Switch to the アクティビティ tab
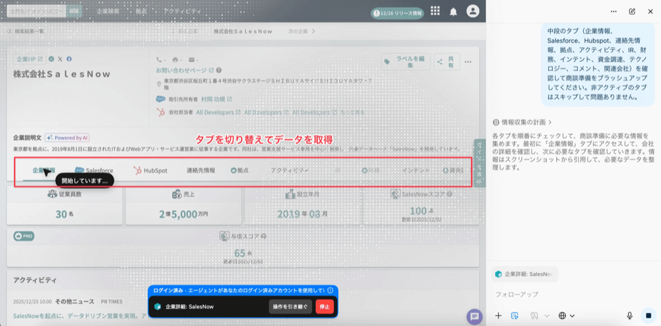Screen dimensions: 661x326 pos(290,170)
